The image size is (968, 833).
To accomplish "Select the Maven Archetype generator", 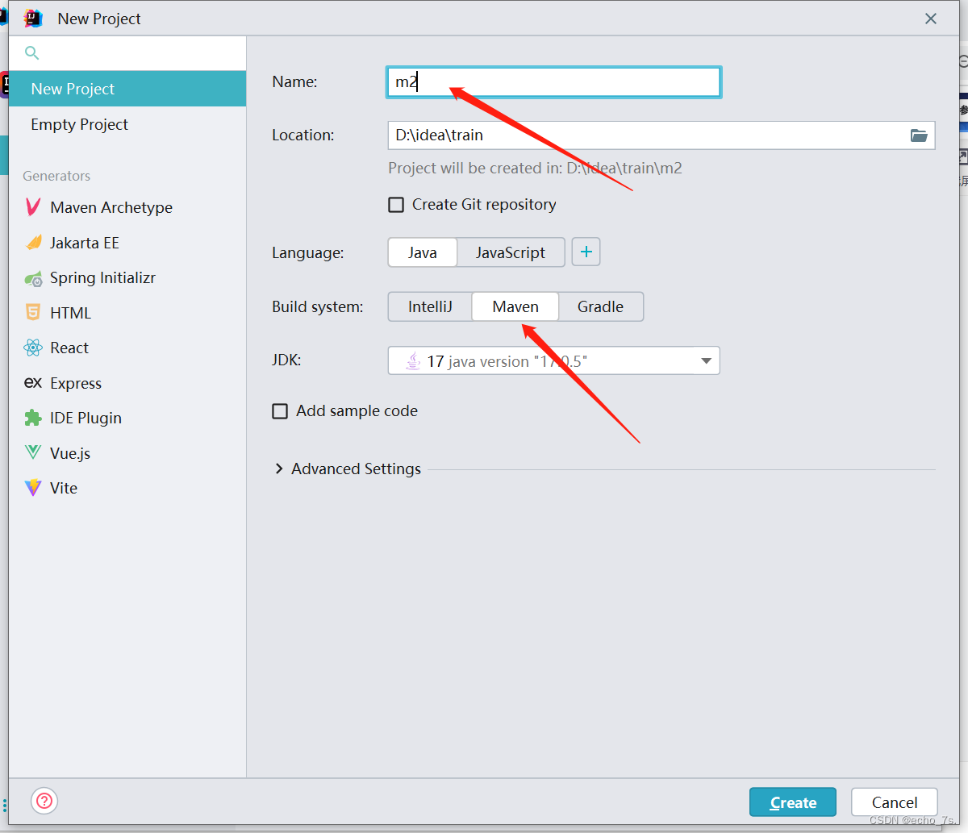I will [111, 207].
